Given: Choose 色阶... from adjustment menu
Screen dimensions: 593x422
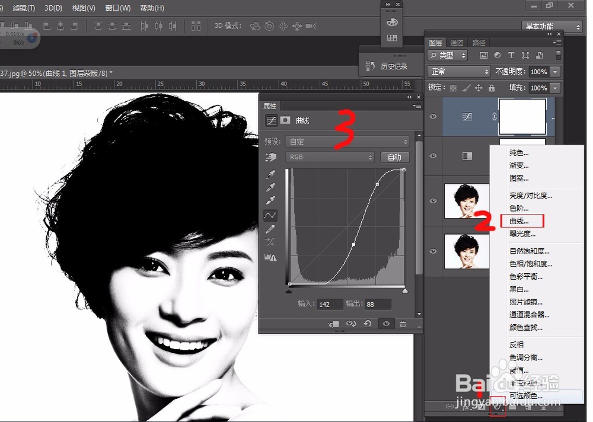Looking at the screenshot, I should (x=519, y=208).
